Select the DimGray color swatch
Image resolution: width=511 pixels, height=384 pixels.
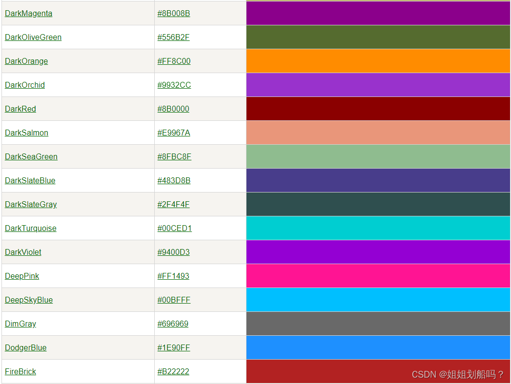[x=378, y=324]
